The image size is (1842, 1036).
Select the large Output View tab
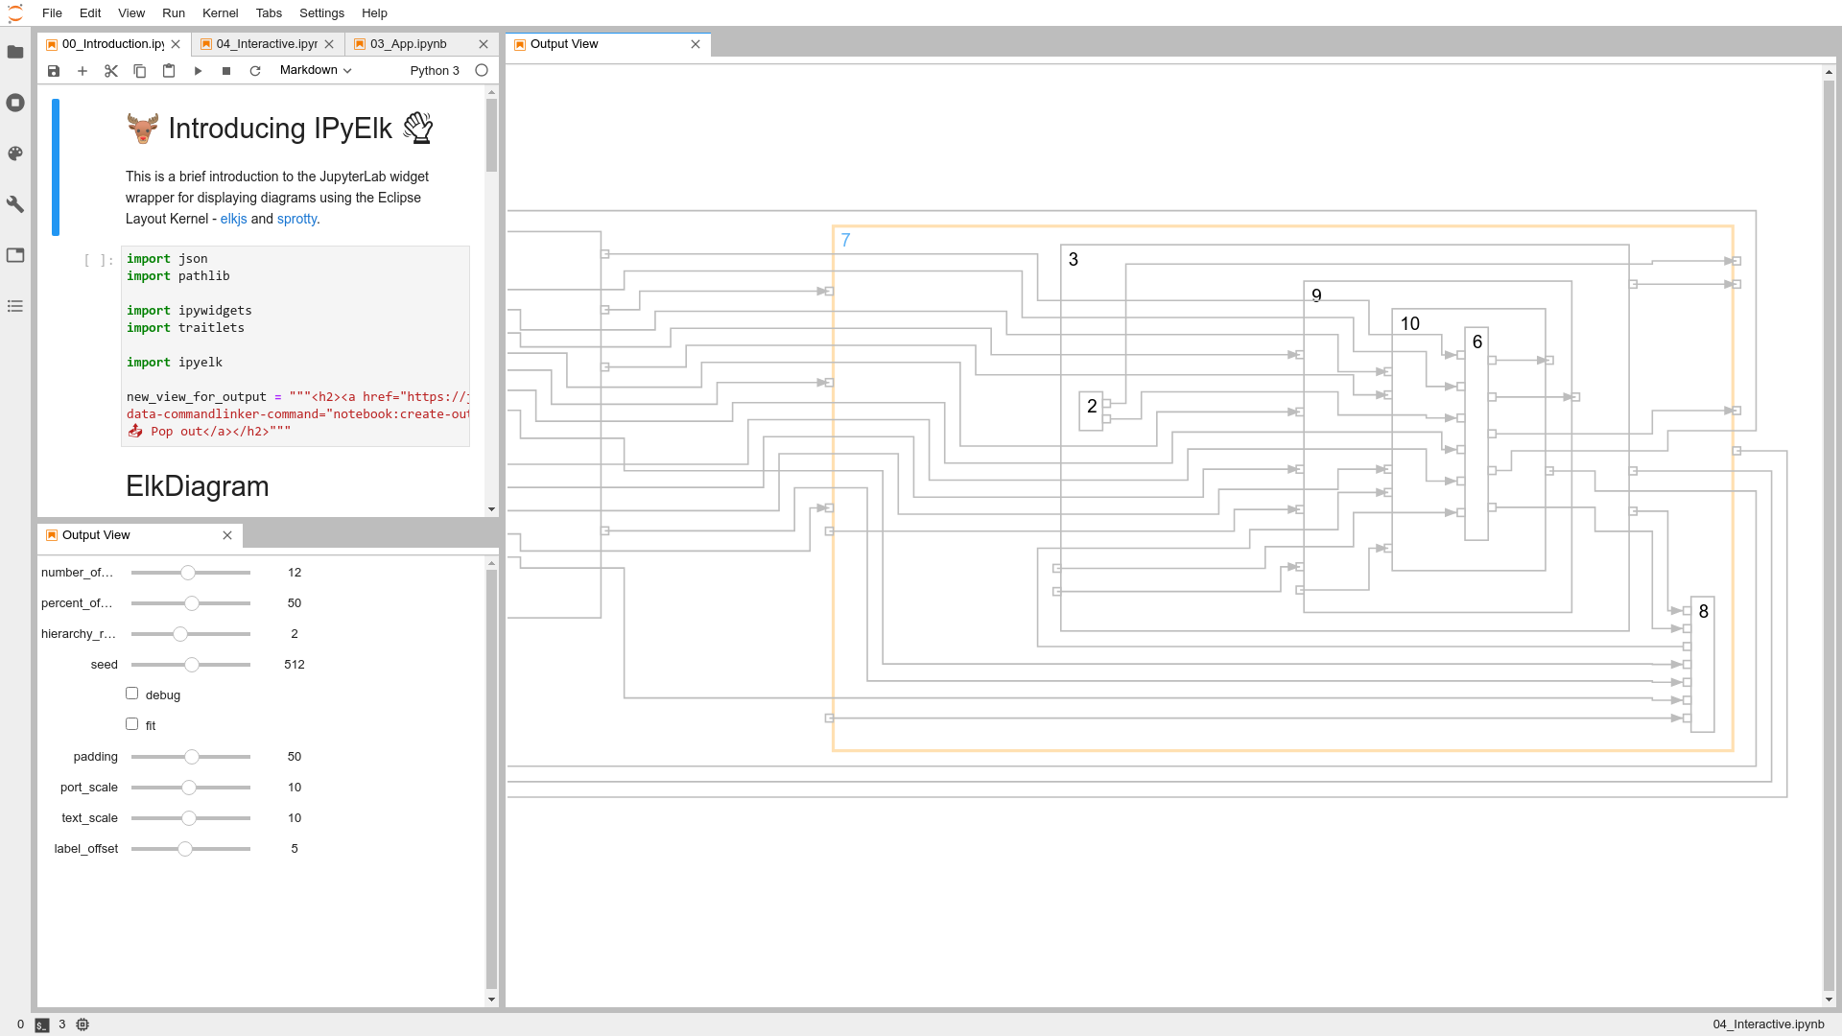tap(564, 44)
